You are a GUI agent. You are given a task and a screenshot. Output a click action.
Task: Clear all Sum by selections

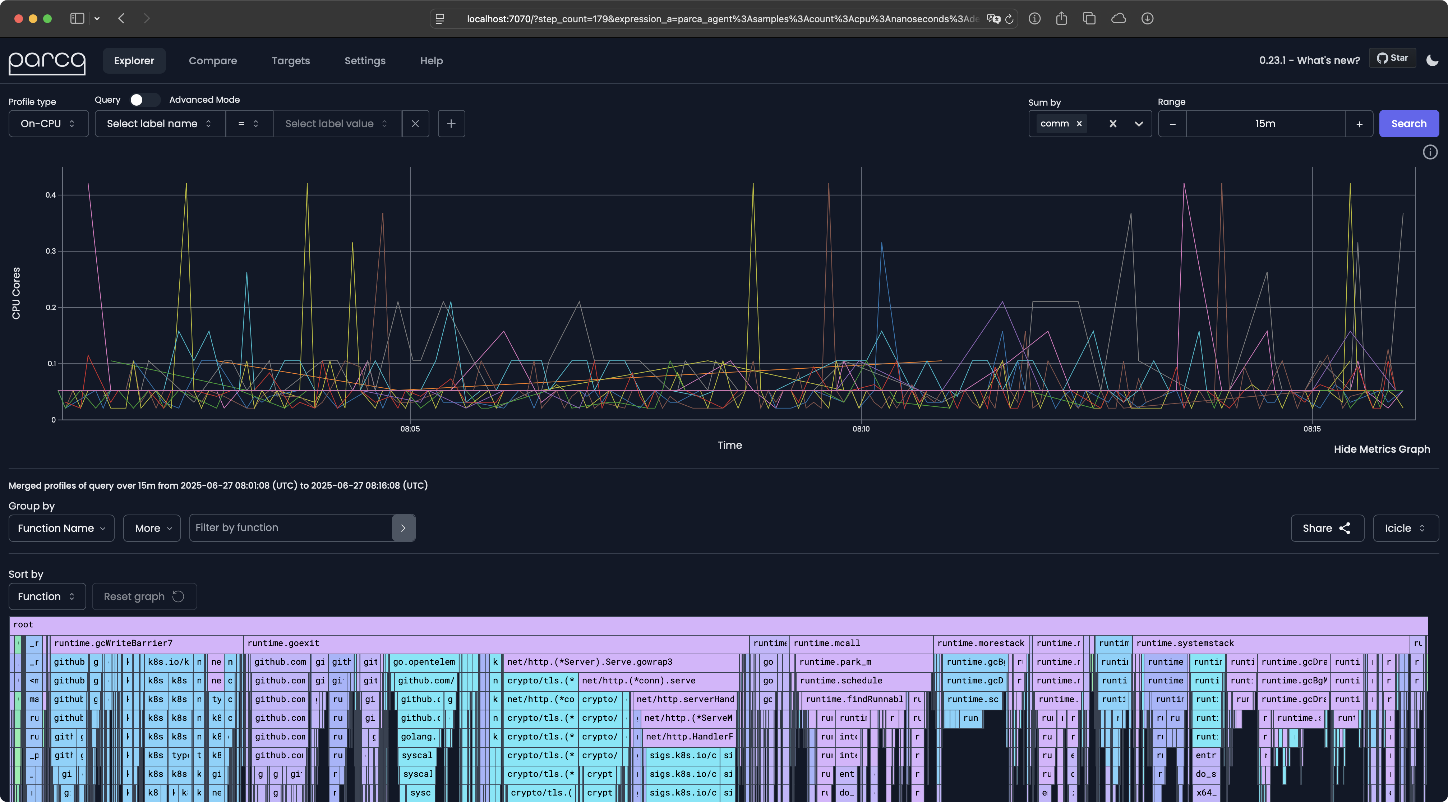(x=1113, y=124)
